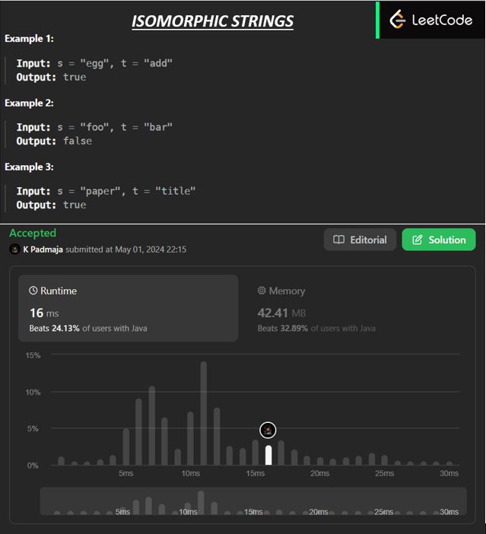Click the avatar marker above the highlighted bar
486x534 pixels.
point(268,431)
